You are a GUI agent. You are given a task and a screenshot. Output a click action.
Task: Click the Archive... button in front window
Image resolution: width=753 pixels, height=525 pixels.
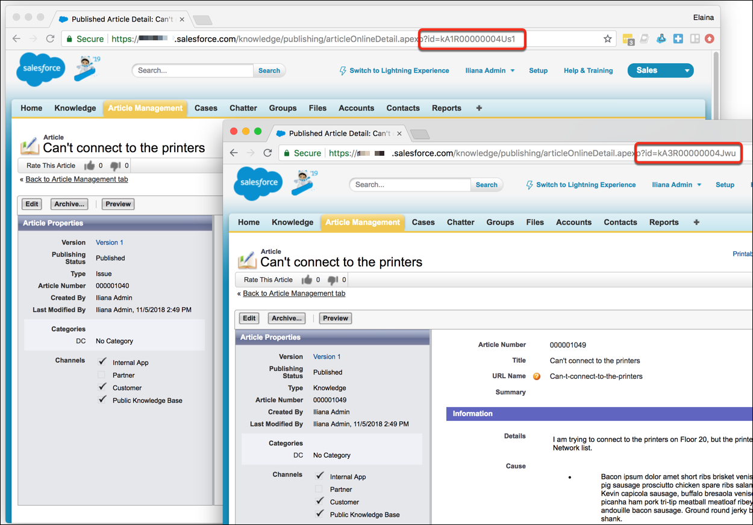(x=286, y=318)
